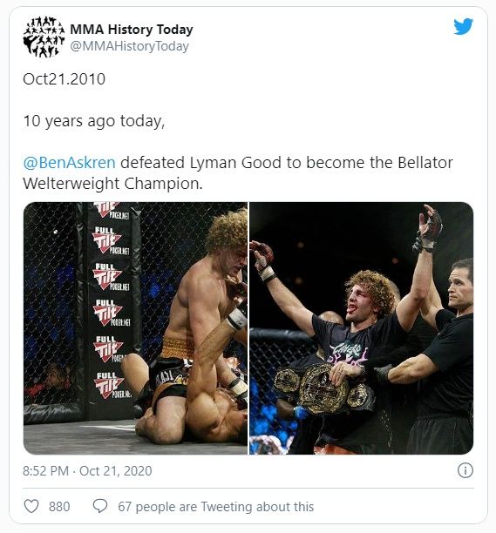Screen dimensions: 496x533
Task: Like the tweet with the heart icon
Action: point(31,506)
